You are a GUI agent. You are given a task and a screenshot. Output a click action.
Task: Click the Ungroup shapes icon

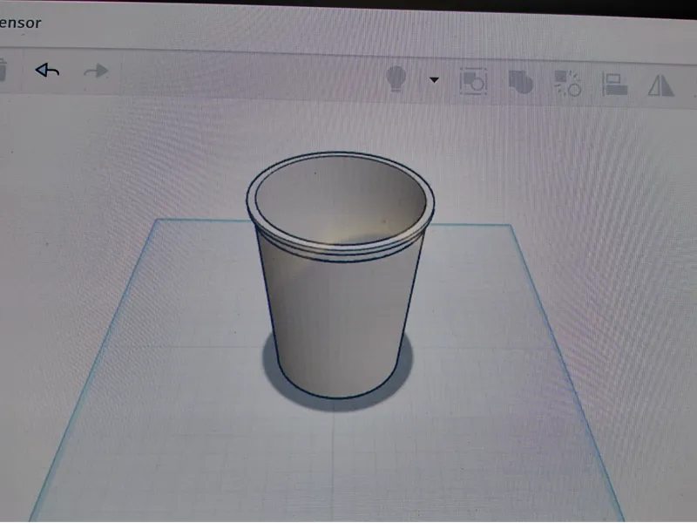[568, 83]
